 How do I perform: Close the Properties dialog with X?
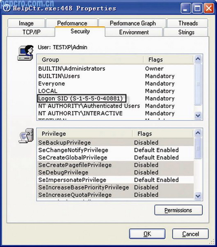point(209,8)
